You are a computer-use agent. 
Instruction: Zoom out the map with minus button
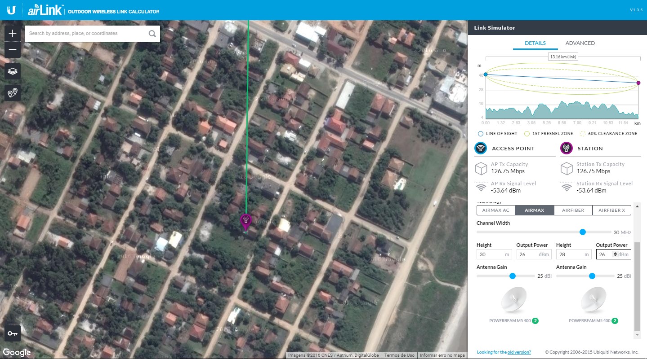(13, 50)
